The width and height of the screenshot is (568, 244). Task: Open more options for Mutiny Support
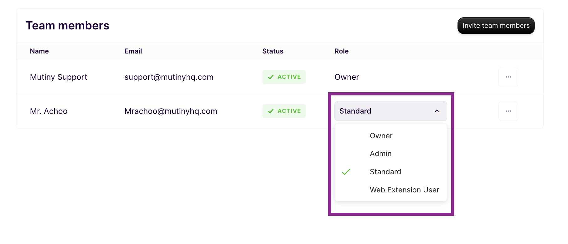[508, 77]
